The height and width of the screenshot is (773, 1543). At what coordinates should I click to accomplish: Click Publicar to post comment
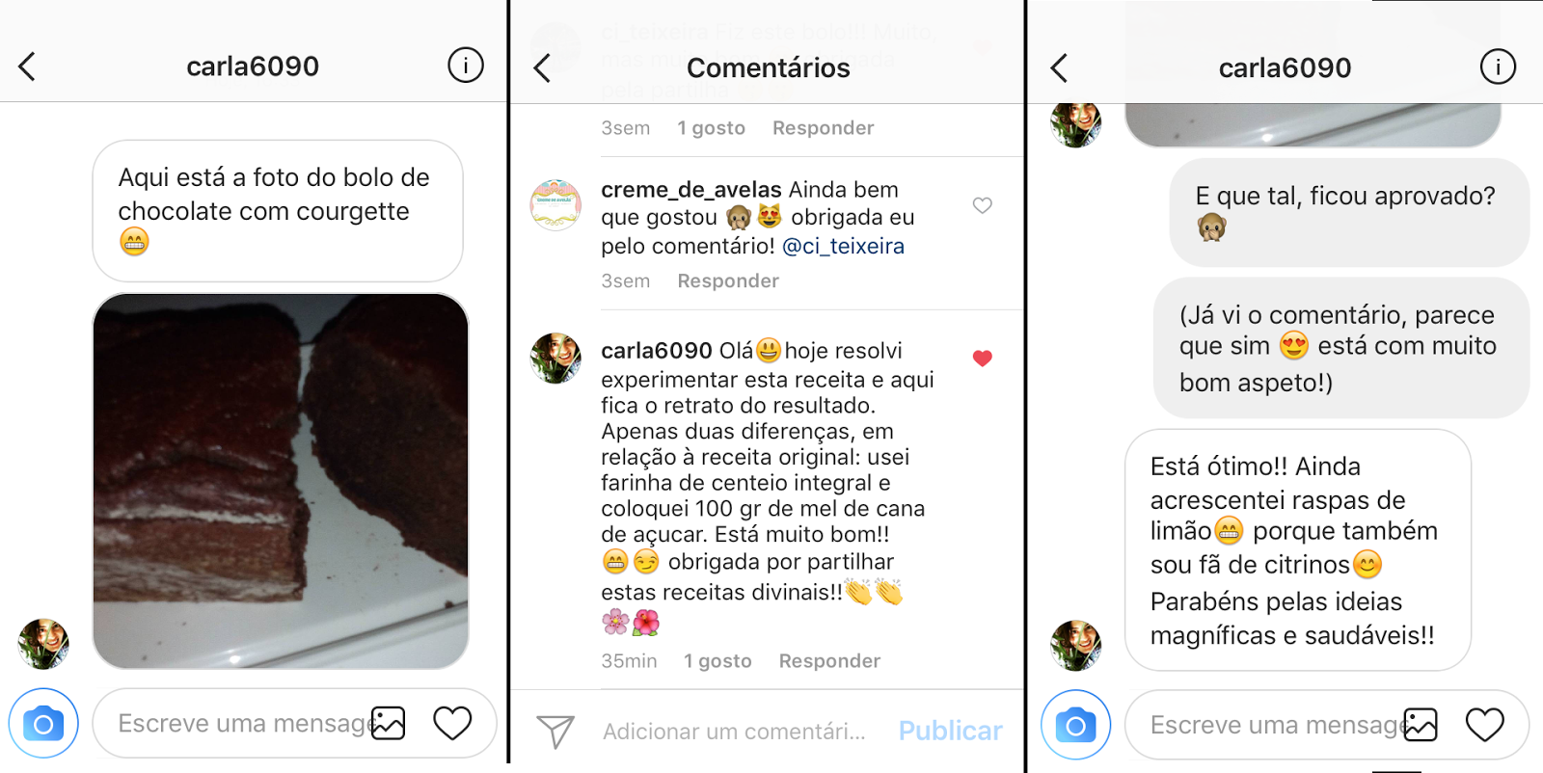950,732
